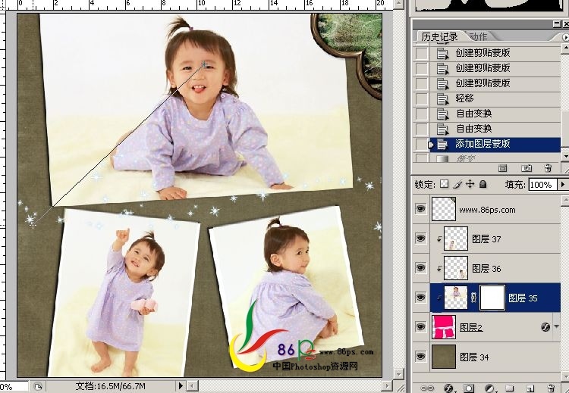
Task: Click the zoom percentage field in status bar
Action: pos(14,386)
